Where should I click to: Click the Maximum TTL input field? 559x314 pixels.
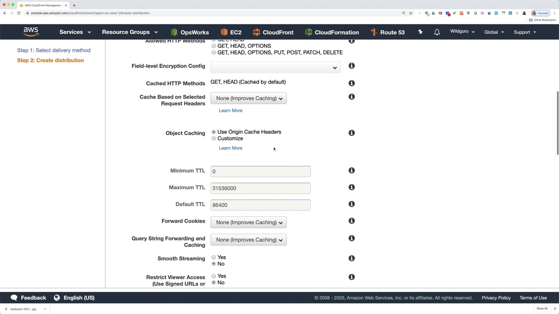coord(260,188)
